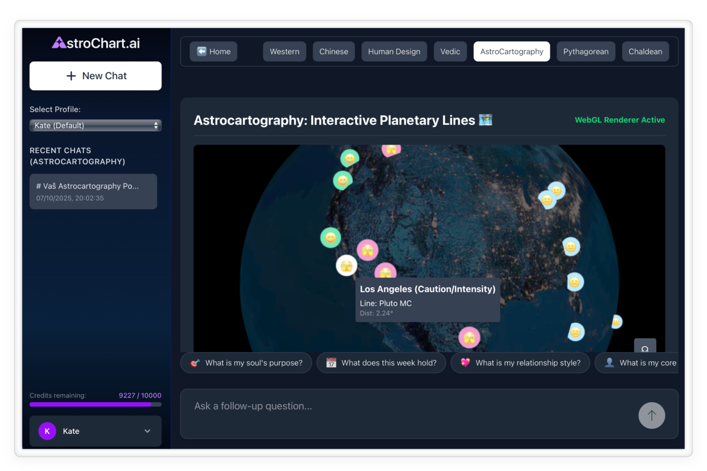Click the purple K avatar icon
This screenshot has width=707, height=471.
click(47, 431)
